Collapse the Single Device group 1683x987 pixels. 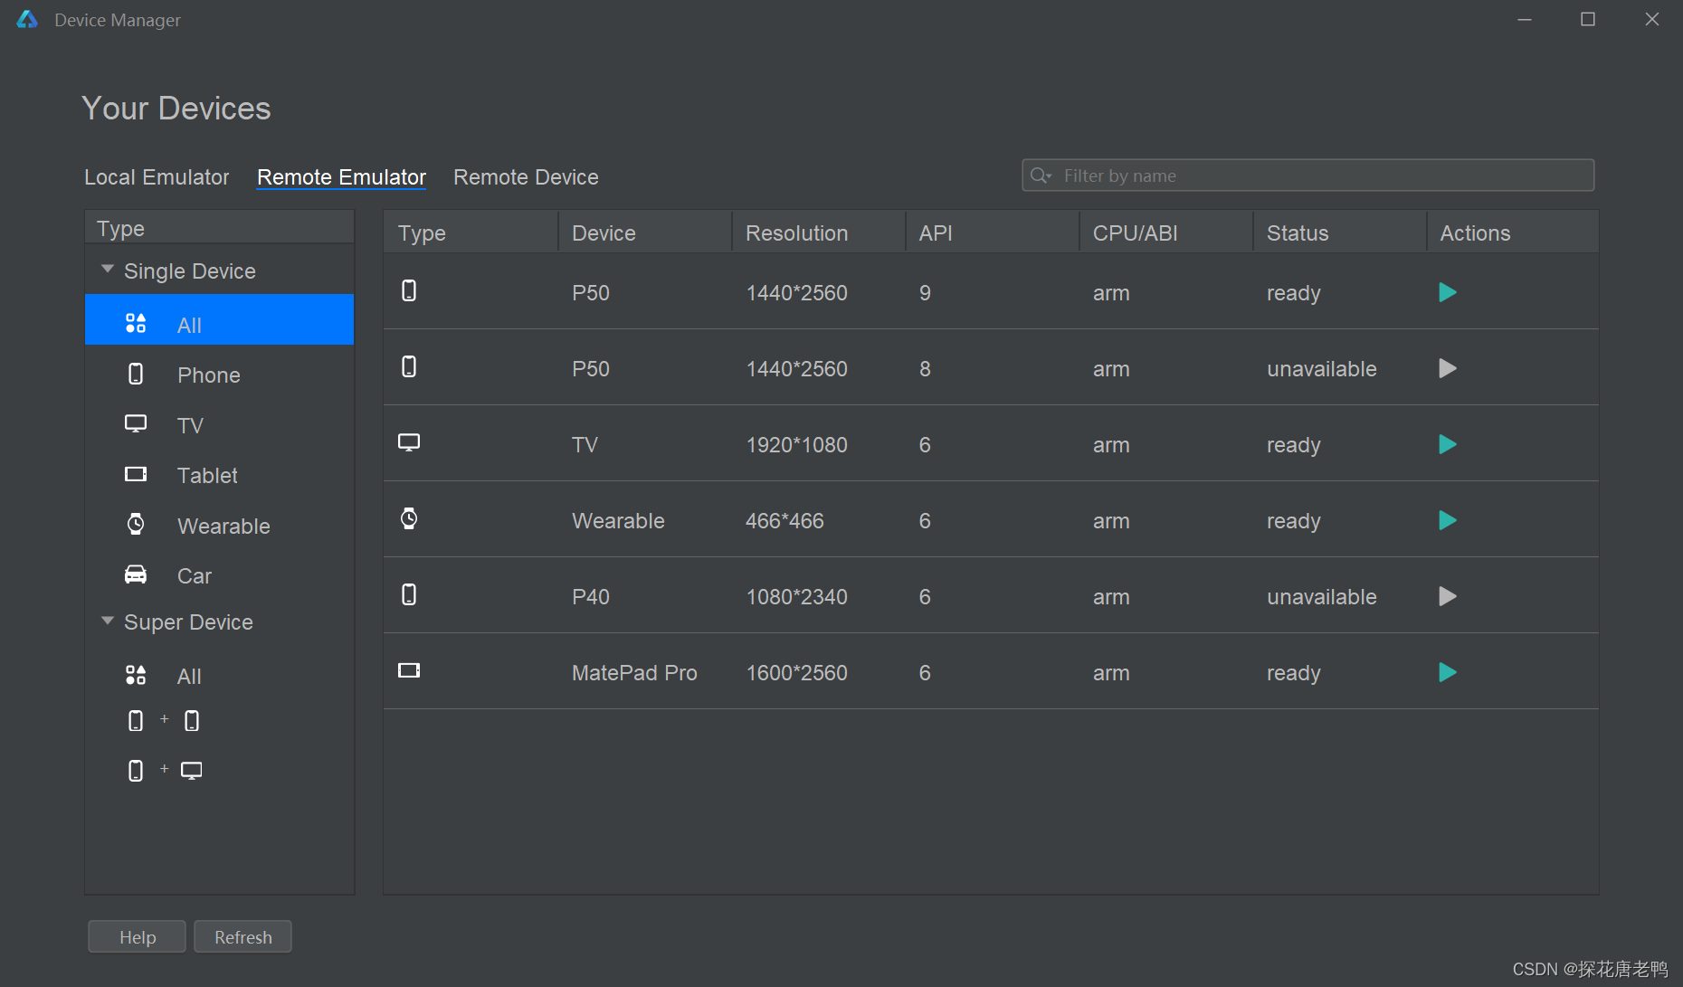pyautogui.click(x=108, y=270)
